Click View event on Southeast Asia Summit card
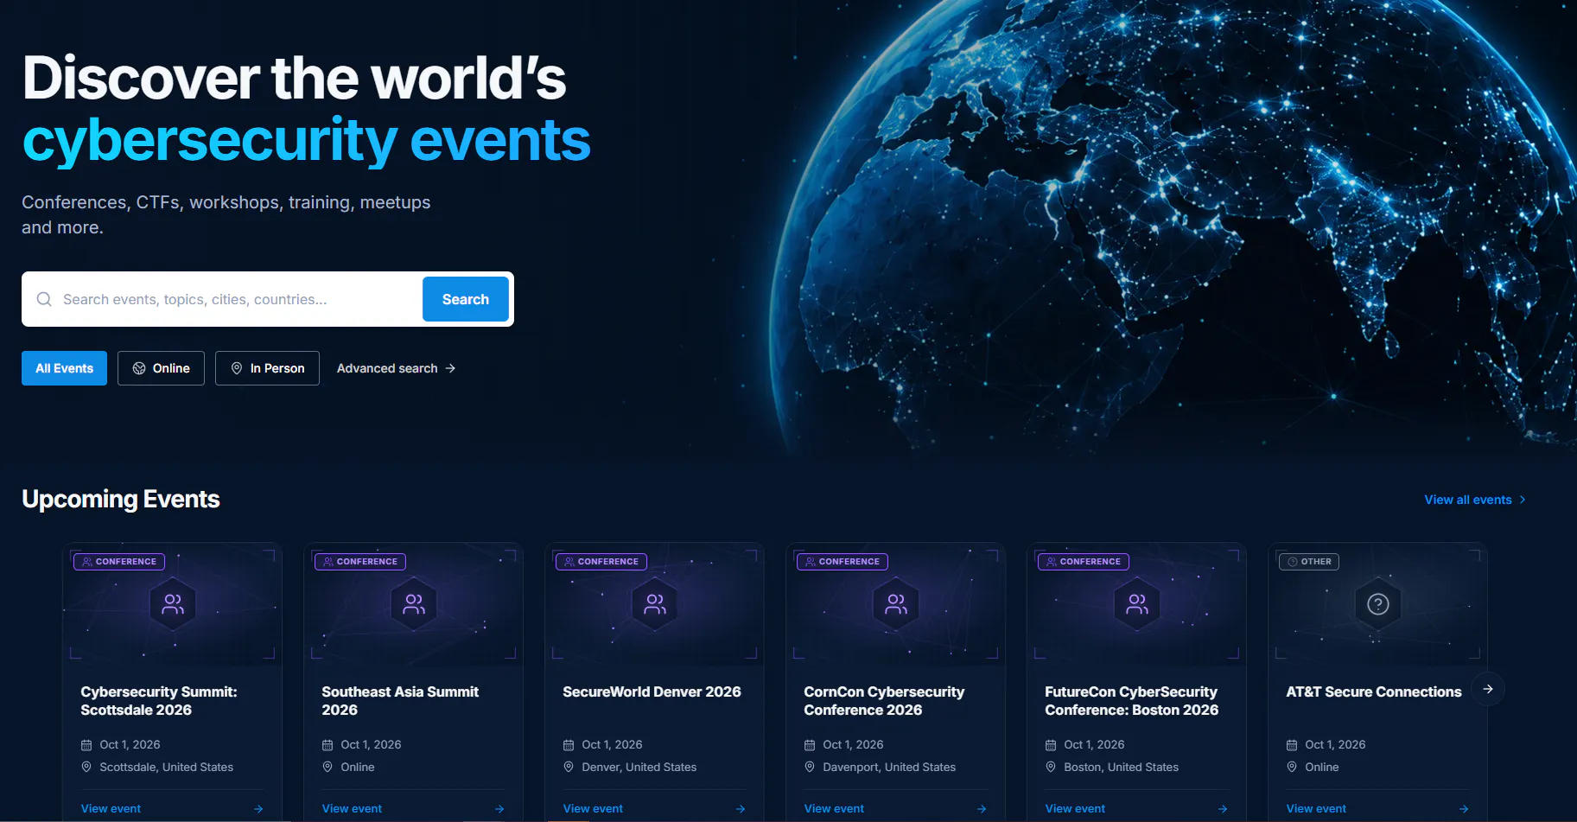Screen dimensions: 1577x822 [x=352, y=809]
